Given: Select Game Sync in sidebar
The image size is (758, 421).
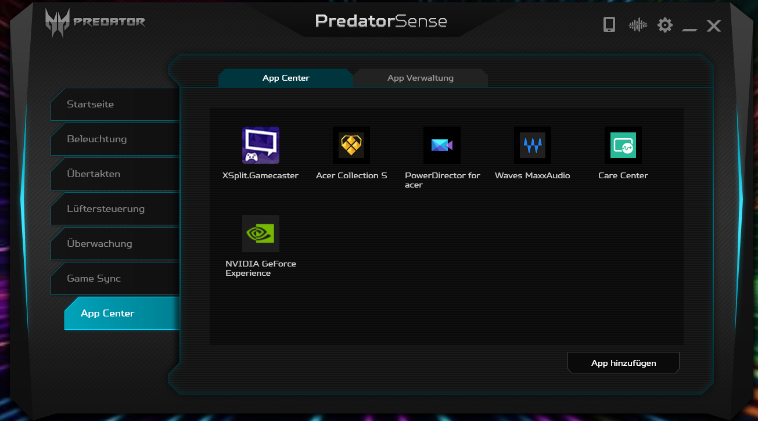Looking at the screenshot, I should [x=115, y=279].
